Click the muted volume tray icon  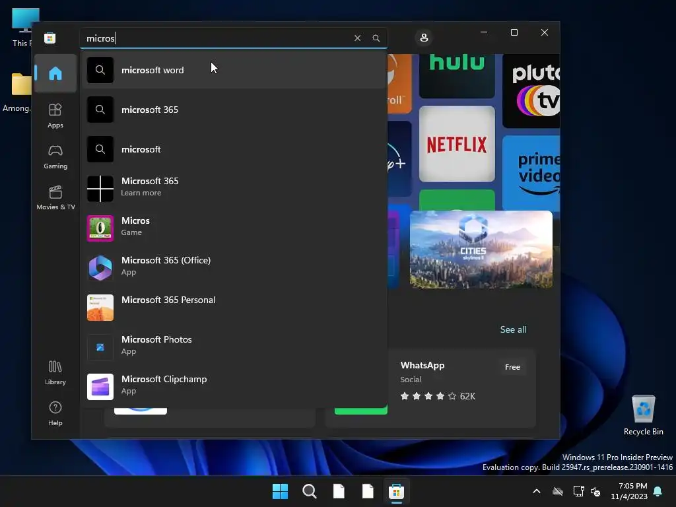click(x=595, y=491)
